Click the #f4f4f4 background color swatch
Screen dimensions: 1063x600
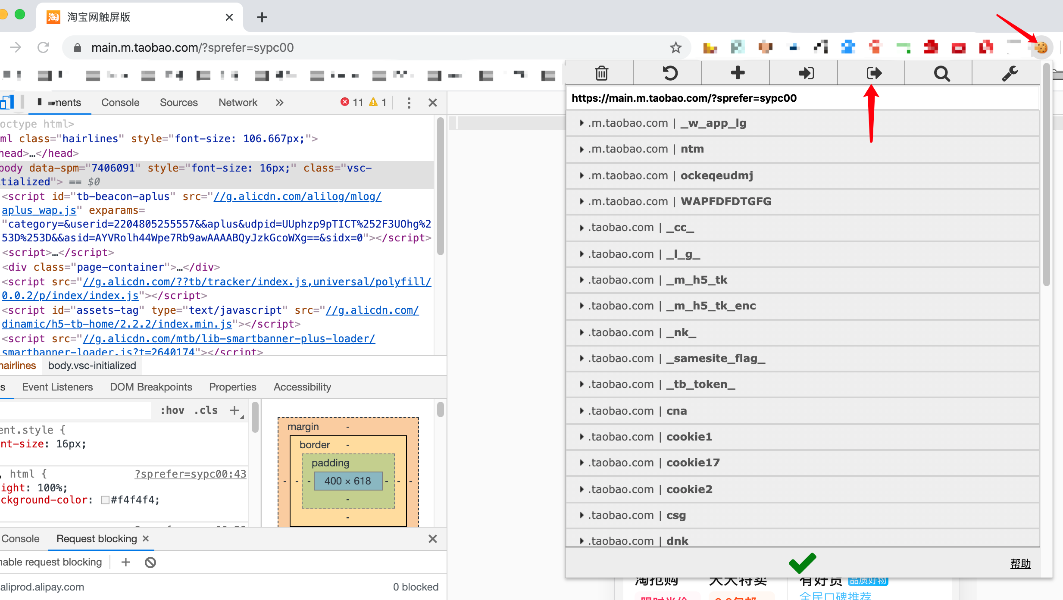pos(105,500)
